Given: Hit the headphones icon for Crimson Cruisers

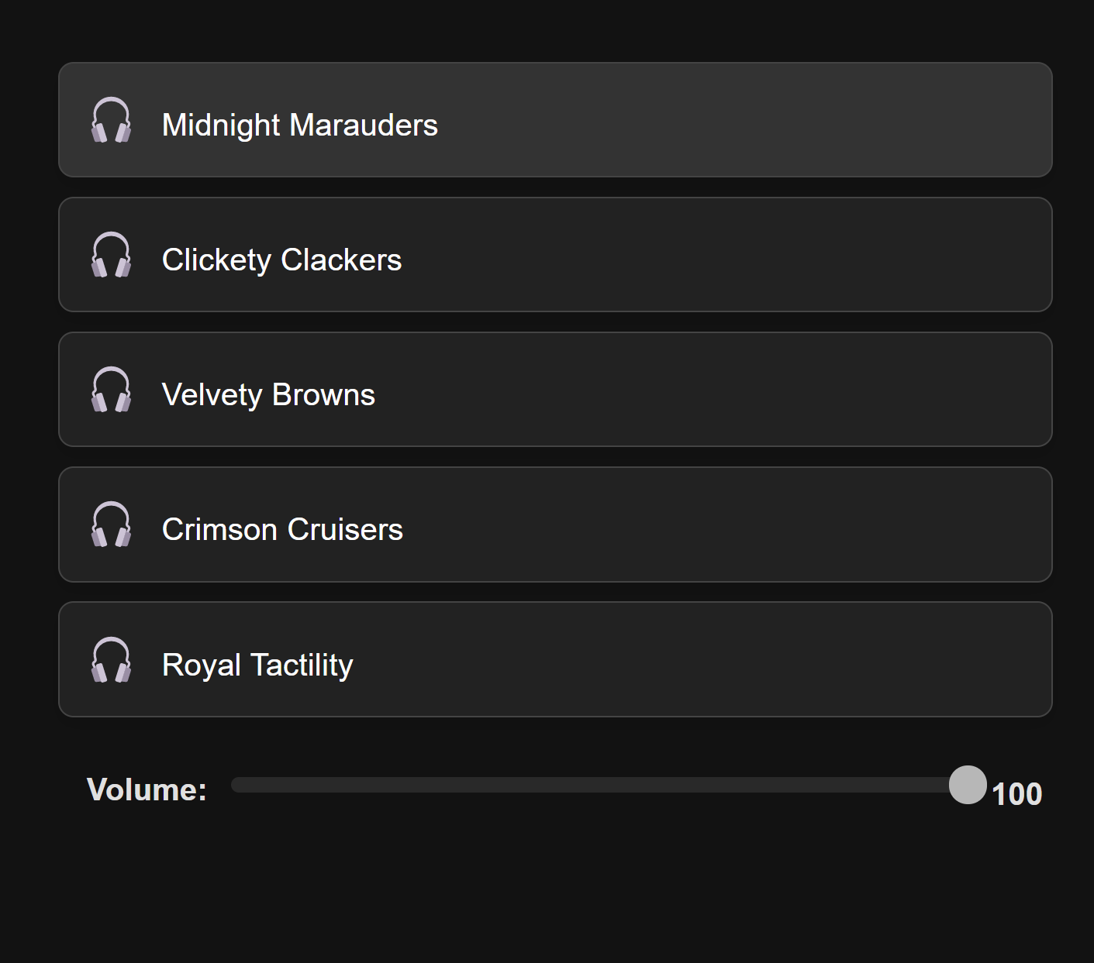Looking at the screenshot, I should coord(111,524).
